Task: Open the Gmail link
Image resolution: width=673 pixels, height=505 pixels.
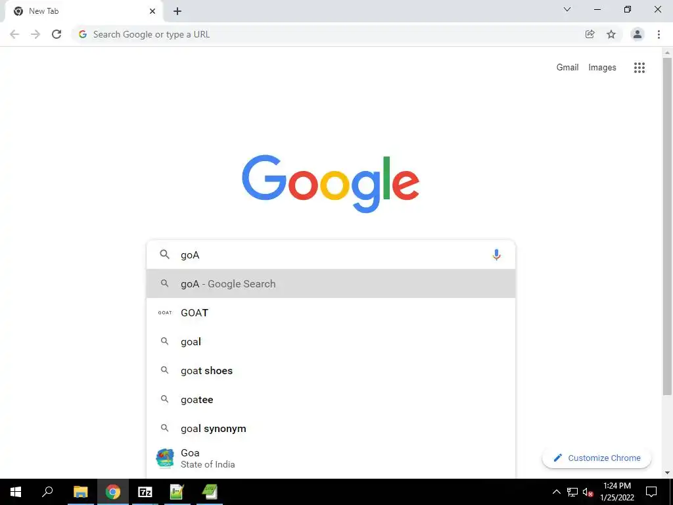Action: pyautogui.click(x=567, y=68)
